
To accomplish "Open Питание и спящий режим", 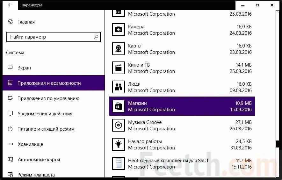I will [x=46, y=129].
